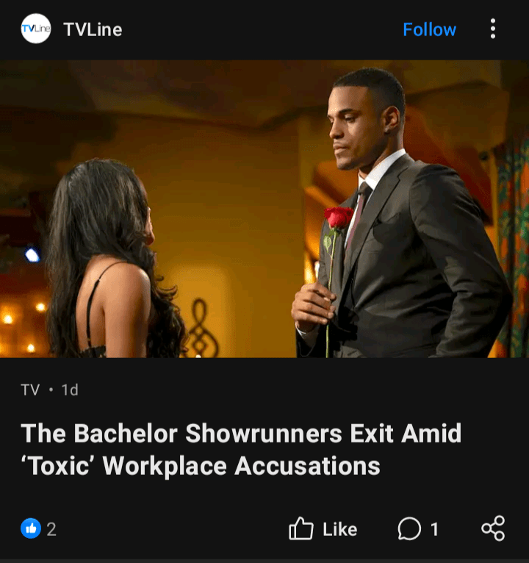This screenshot has height=563, width=529.
Task: Open the TVLine circular logo avatar
Action: pyautogui.click(x=35, y=29)
